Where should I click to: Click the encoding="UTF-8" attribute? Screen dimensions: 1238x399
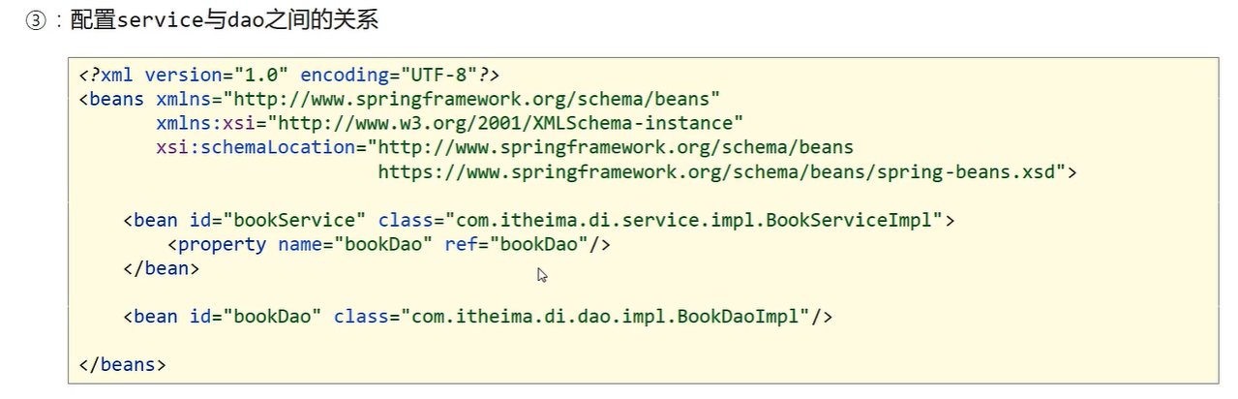387,75
